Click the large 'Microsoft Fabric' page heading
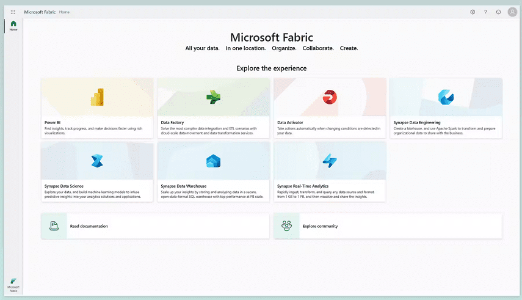 [x=272, y=37]
